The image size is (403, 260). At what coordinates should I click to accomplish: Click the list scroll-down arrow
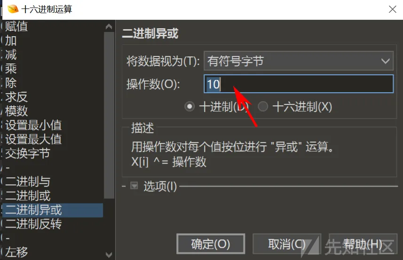[109, 255]
